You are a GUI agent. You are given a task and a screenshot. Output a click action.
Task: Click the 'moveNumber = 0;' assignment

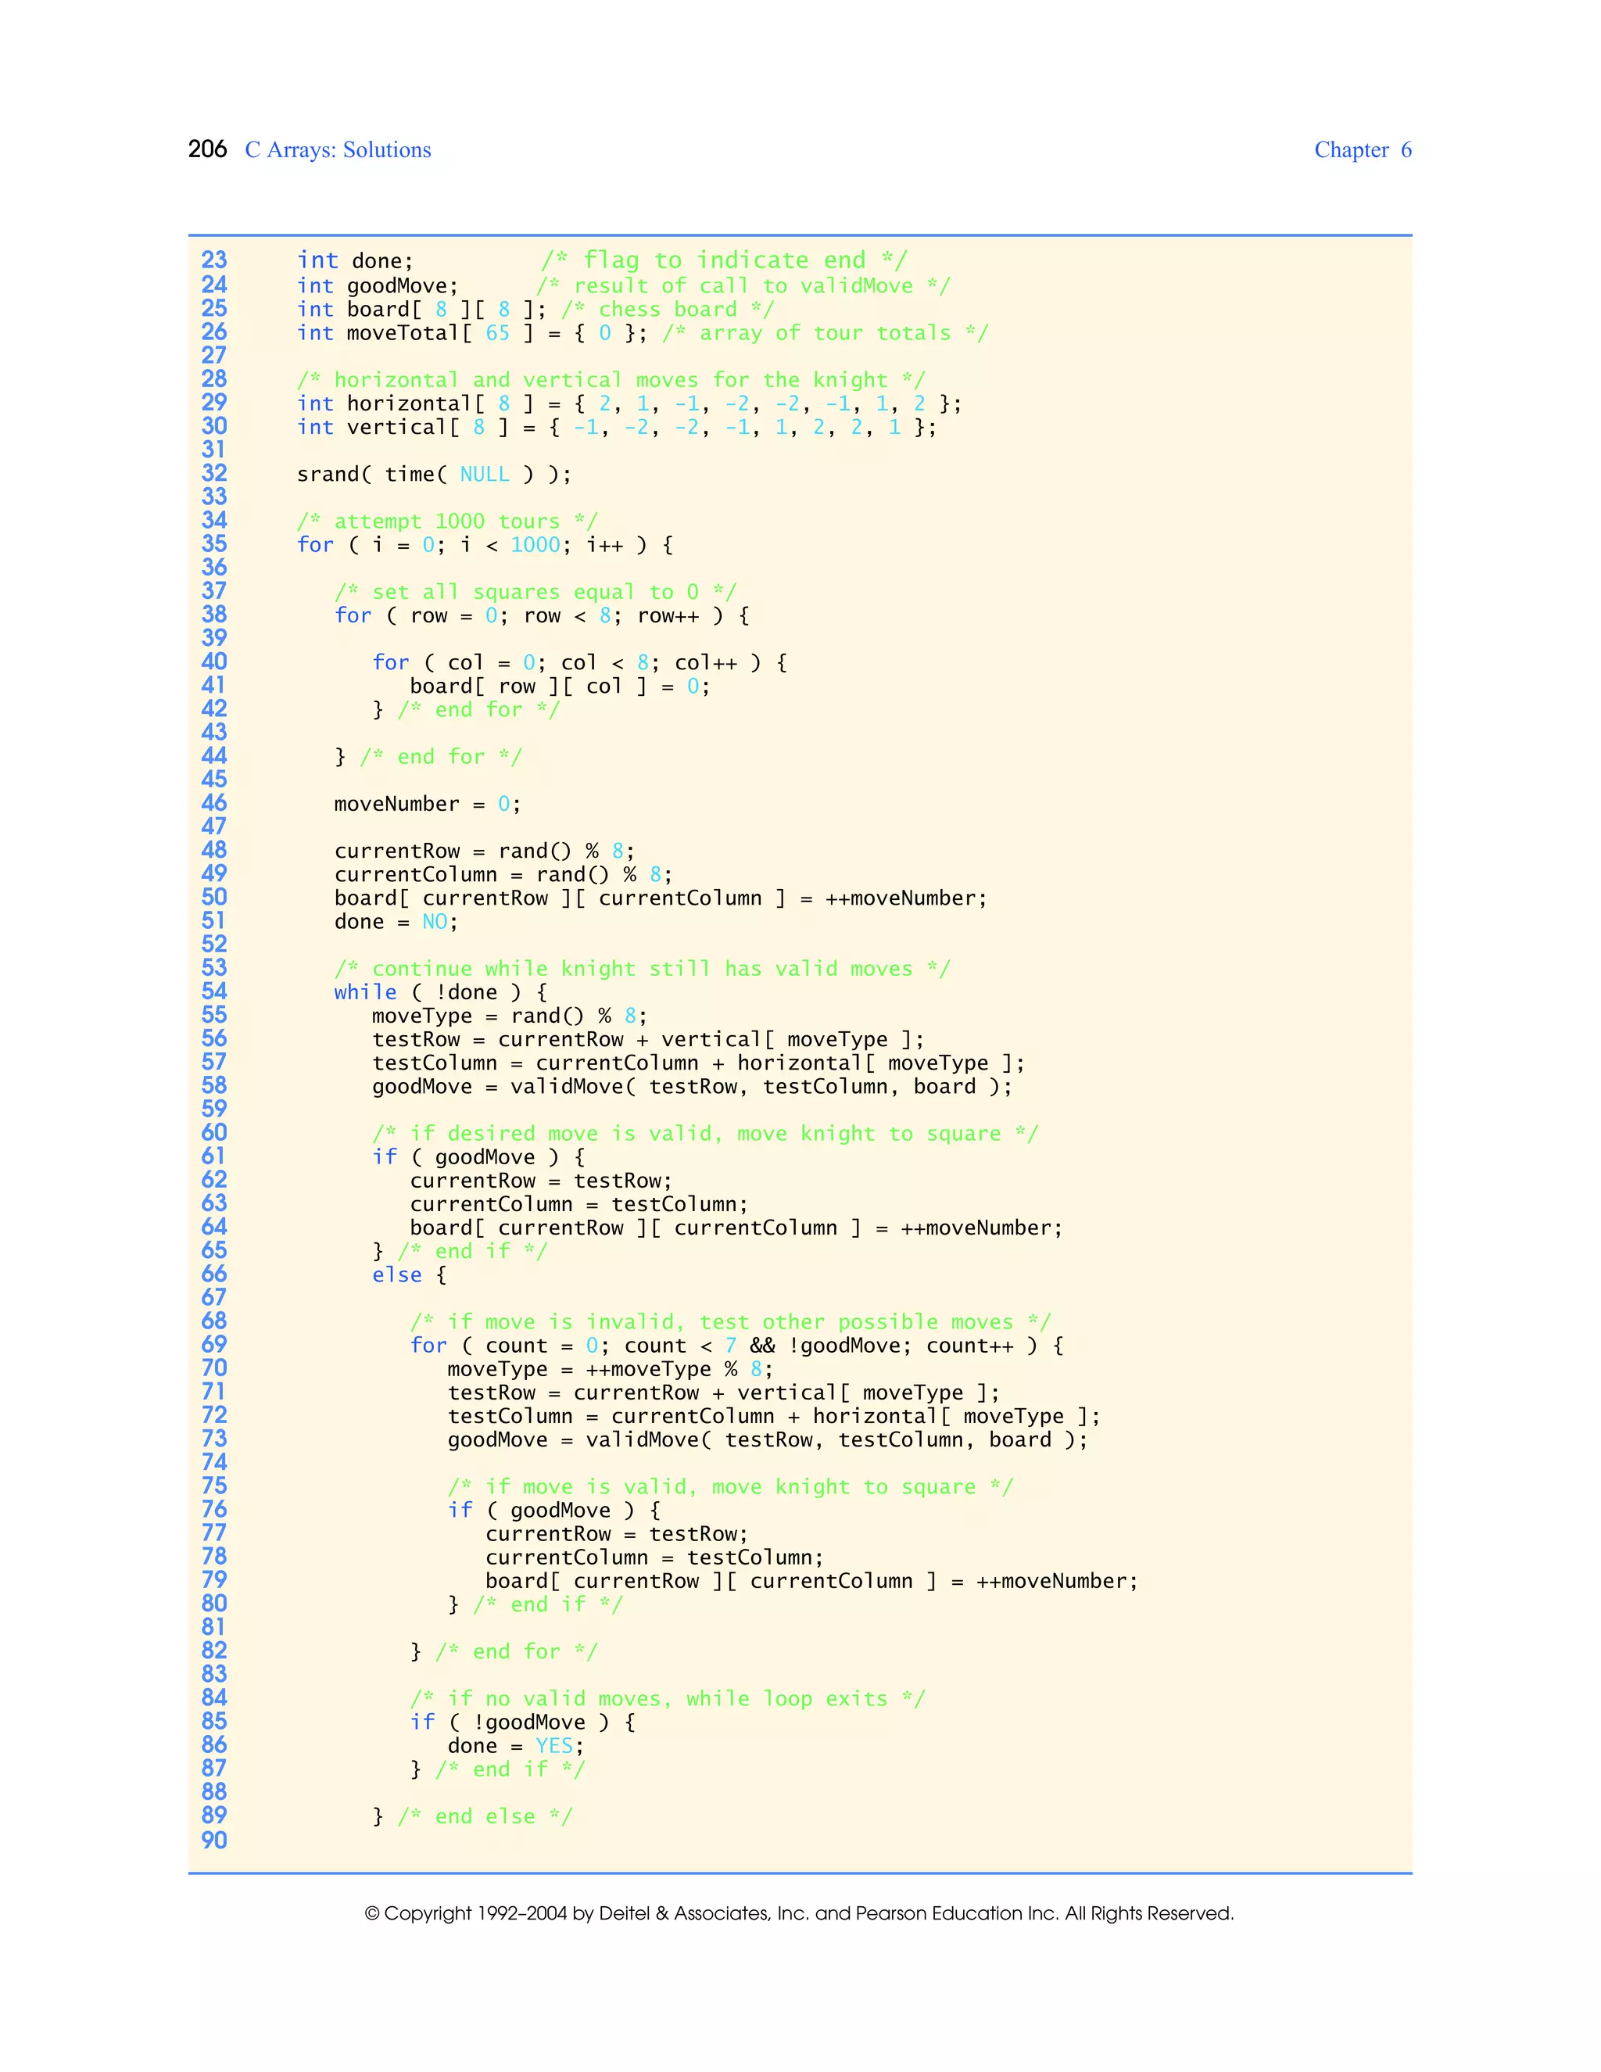(x=427, y=804)
